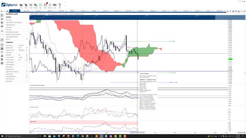The image size is (246, 138).
Task: Click the Composite Index panel label
Action: pyautogui.click(x=34, y=107)
